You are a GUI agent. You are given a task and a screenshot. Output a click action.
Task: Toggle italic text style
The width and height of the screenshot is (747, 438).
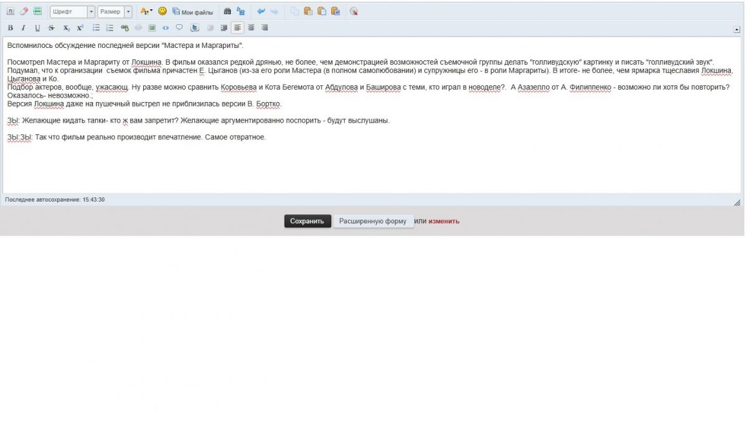coord(24,28)
